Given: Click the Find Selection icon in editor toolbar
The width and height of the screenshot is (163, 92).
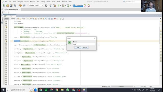Looking at the screenshot, I should [28, 19].
